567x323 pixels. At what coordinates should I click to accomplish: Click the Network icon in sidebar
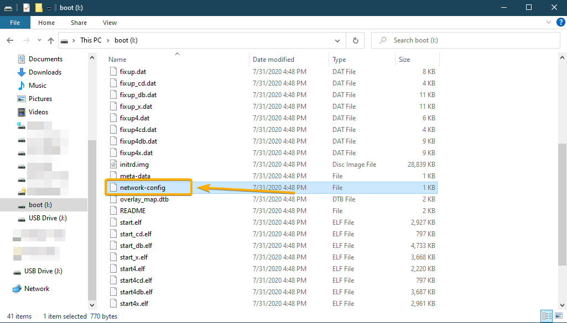[17, 289]
